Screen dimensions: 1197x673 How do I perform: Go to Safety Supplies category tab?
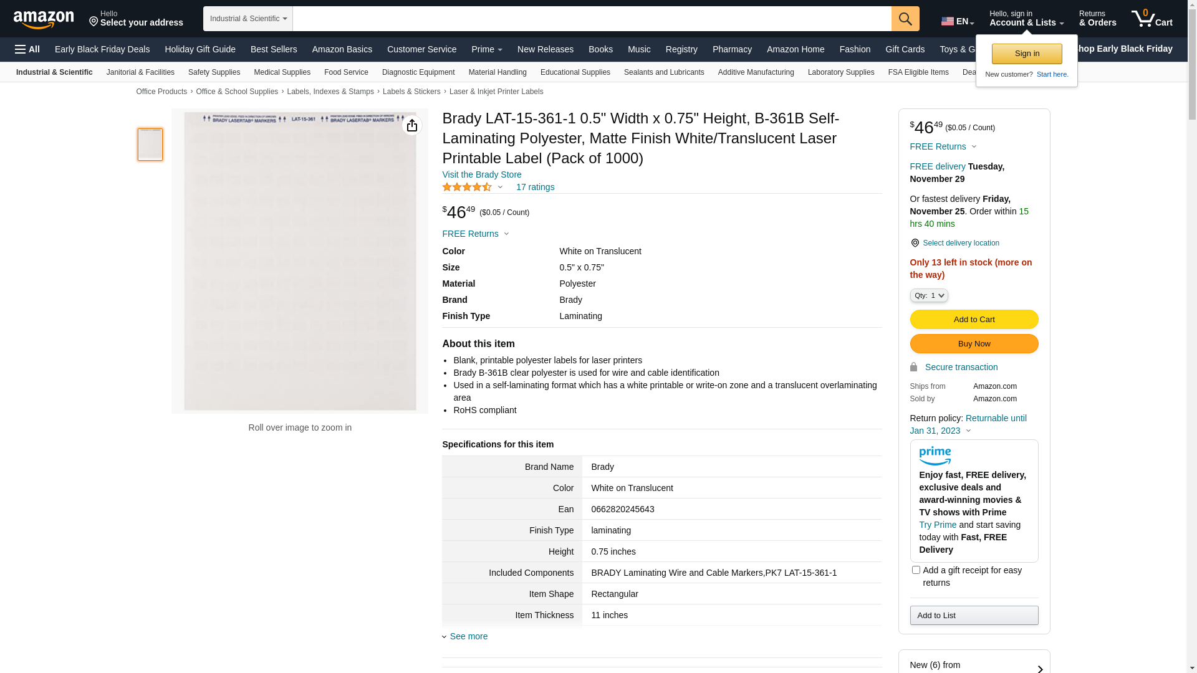(x=214, y=72)
